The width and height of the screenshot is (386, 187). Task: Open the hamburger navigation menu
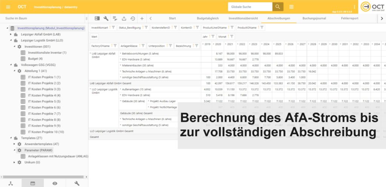click(x=8, y=7)
